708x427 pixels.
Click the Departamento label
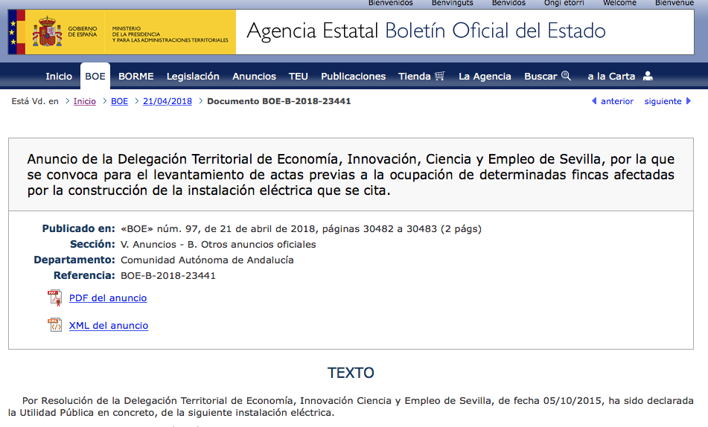[x=74, y=260]
